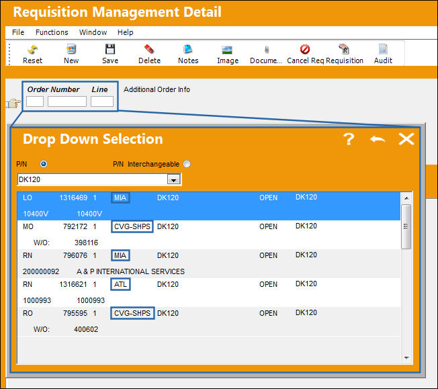
Task: Click the Cancel Req icon
Action: coord(305,54)
